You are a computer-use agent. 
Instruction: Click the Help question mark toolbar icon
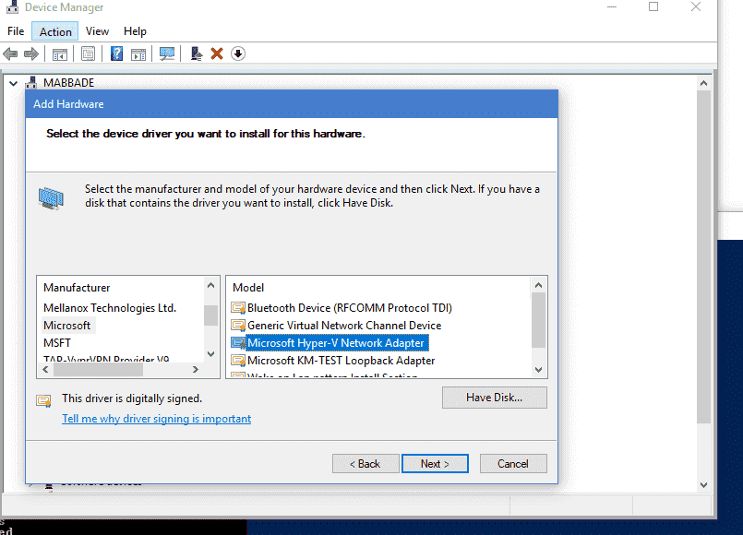pos(116,53)
